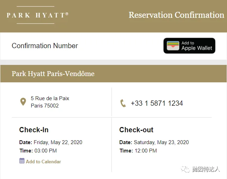
Task: Open the Add to Calendar link
Action: click(x=44, y=162)
